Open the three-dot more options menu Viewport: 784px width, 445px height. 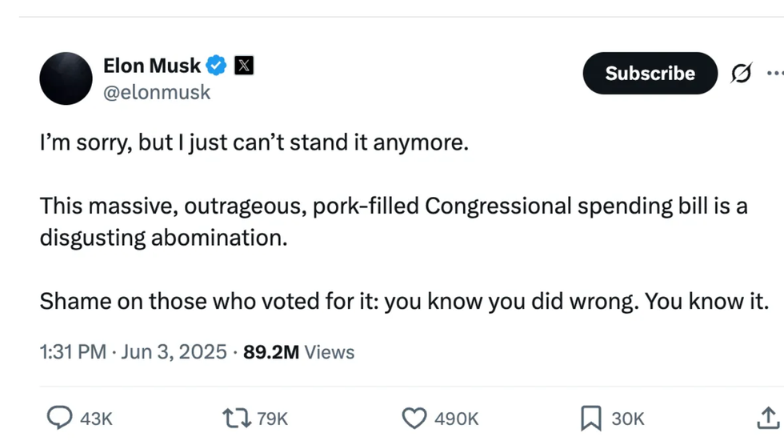click(x=774, y=74)
